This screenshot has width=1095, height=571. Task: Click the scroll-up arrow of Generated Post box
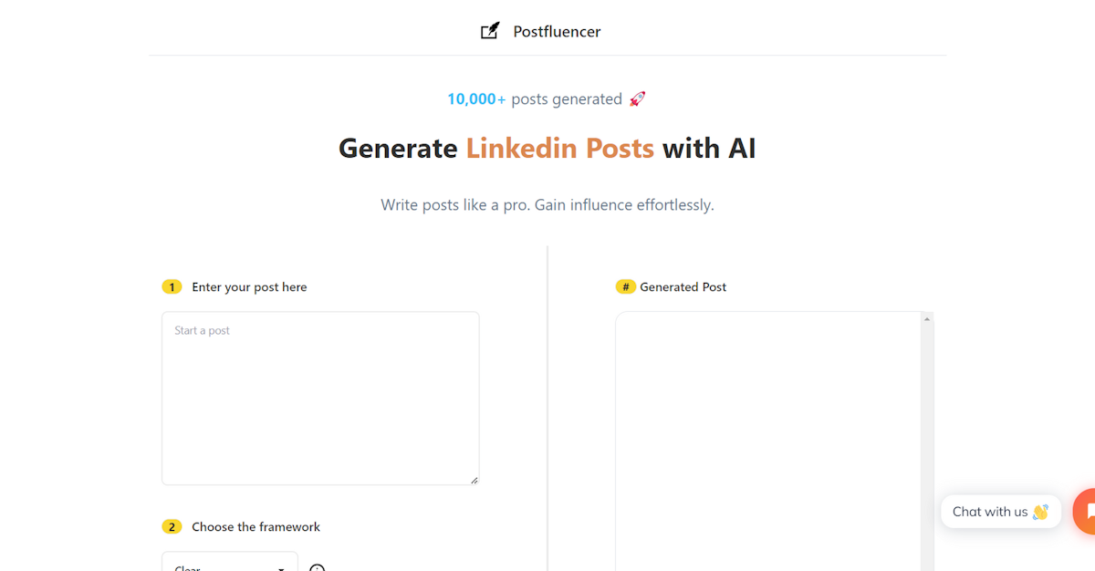pyautogui.click(x=927, y=319)
